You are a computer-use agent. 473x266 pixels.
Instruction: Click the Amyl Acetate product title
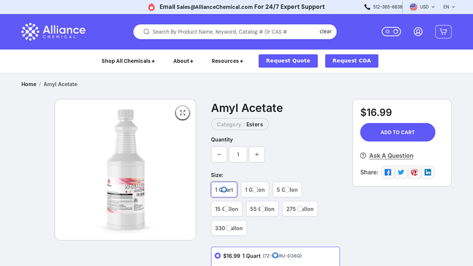(x=247, y=108)
